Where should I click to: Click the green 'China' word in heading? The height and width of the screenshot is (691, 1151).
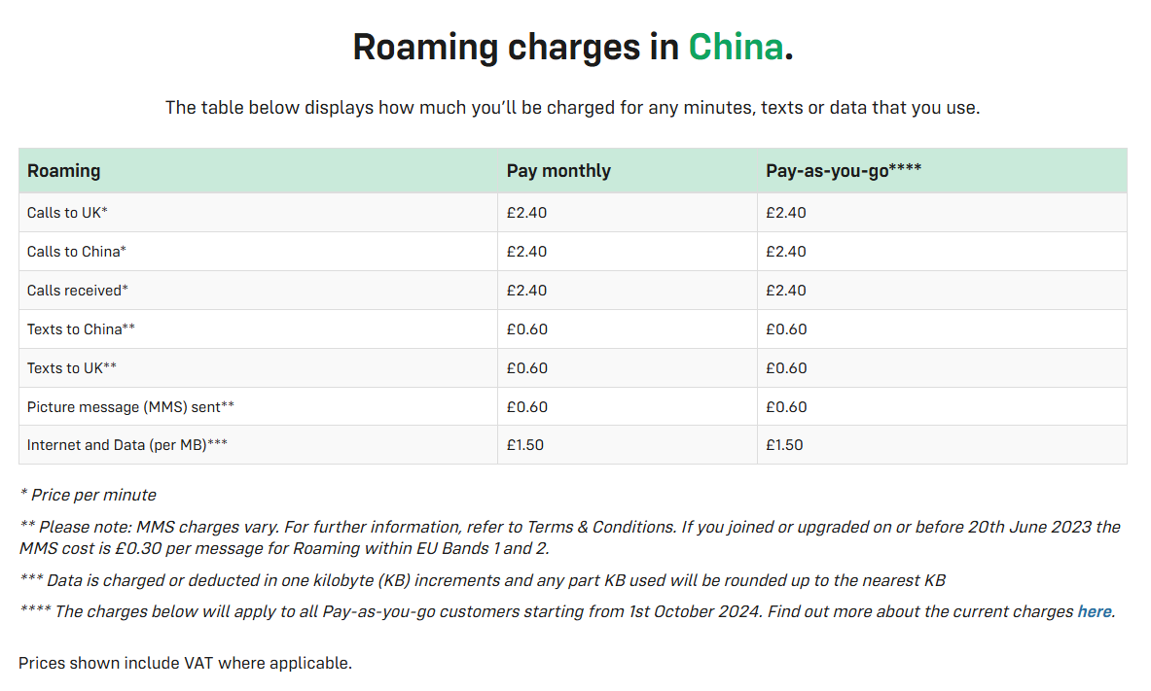click(x=736, y=47)
